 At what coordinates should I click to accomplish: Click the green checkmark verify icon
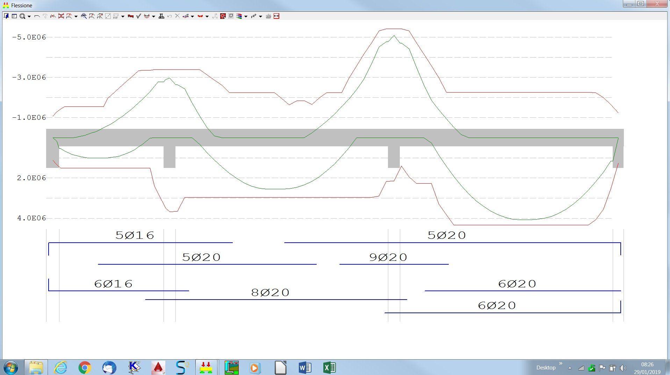click(x=138, y=16)
